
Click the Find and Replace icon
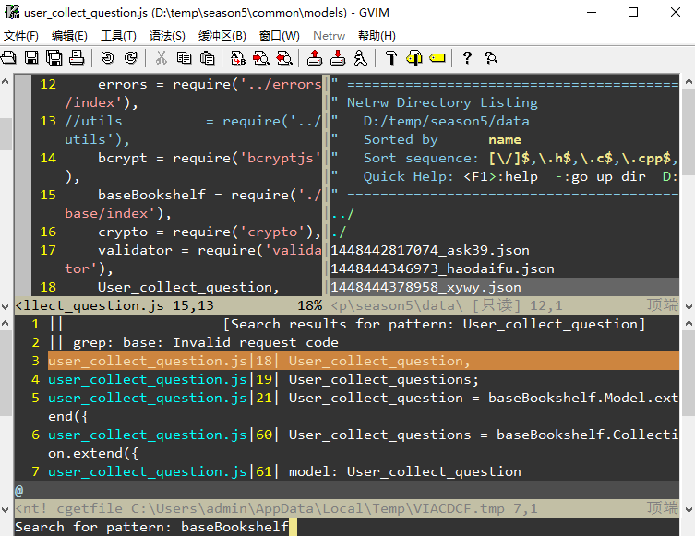point(238,57)
